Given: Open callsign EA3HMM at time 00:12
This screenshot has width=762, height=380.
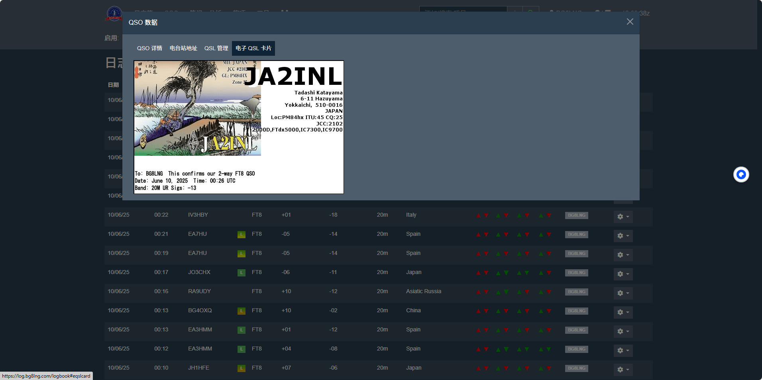Looking at the screenshot, I should [x=200, y=349].
